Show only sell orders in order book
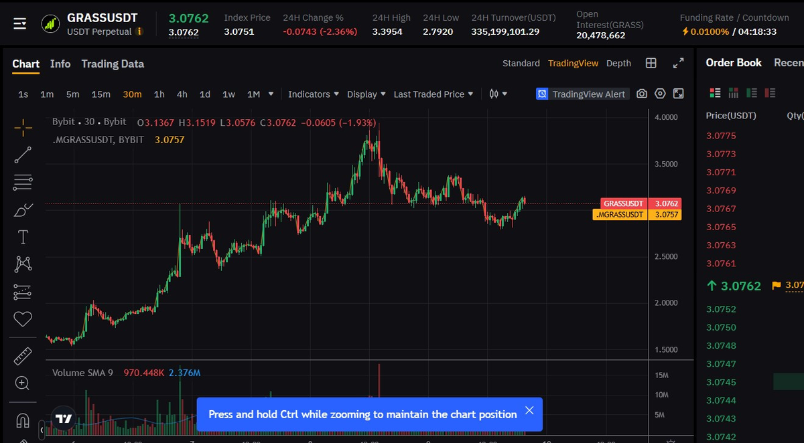804x443 pixels. (x=770, y=93)
